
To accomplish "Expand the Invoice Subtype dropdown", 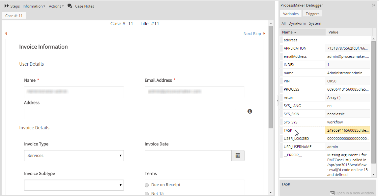I will 74,185.
